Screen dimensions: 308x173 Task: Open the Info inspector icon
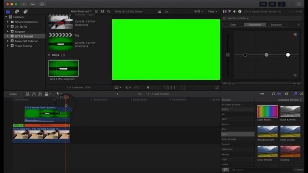click(x=240, y=12)
